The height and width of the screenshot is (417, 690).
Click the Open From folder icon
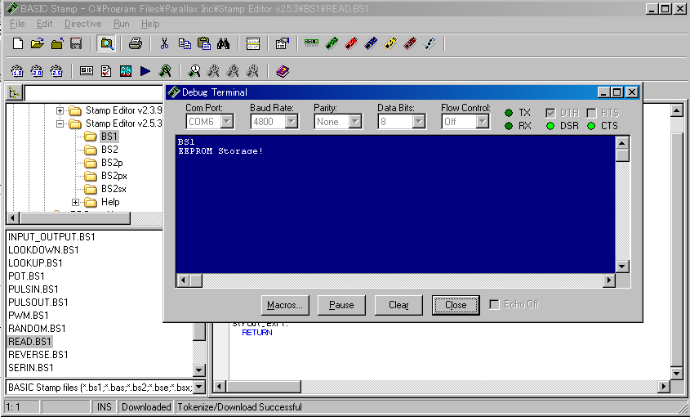click(x=57, y=43)
